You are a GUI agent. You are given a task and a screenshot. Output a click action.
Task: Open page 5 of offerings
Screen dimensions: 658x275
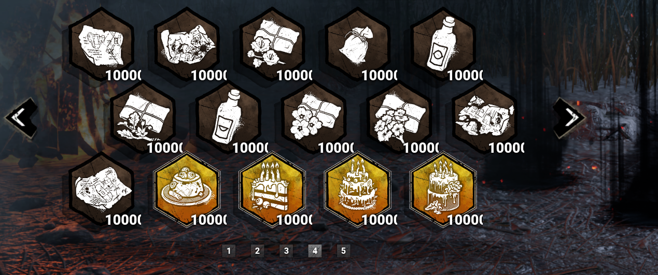pos(343,251)
